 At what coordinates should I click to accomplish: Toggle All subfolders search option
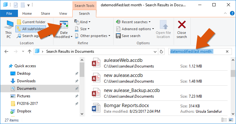click(31, 29)
